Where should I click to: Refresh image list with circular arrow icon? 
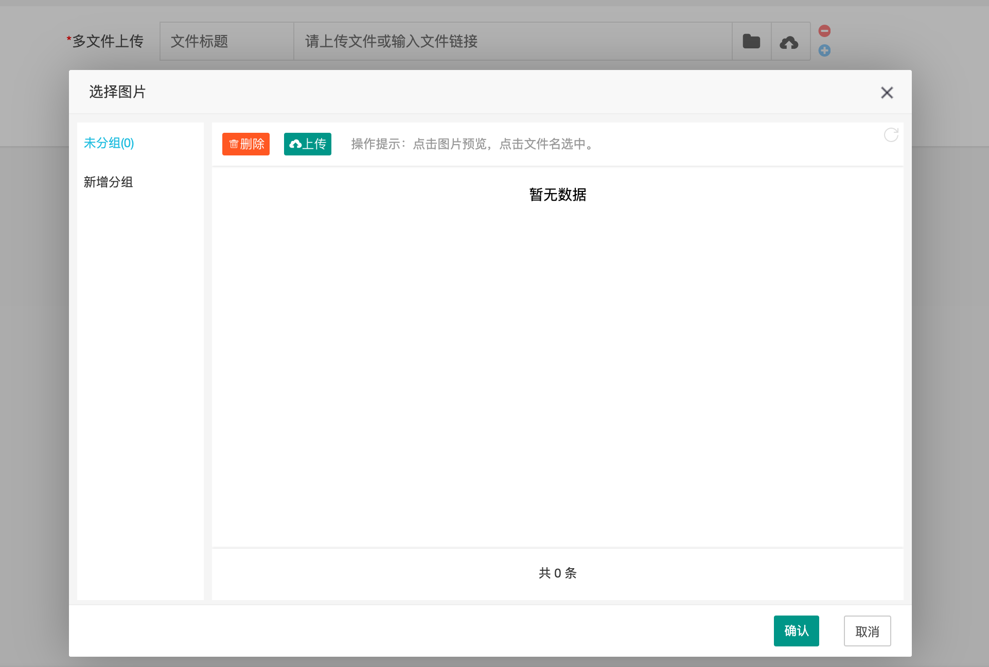pos(891,135)
